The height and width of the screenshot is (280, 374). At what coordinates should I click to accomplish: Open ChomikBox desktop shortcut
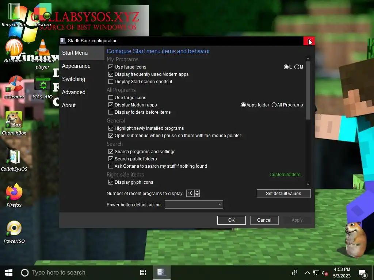tap(14, 123)
